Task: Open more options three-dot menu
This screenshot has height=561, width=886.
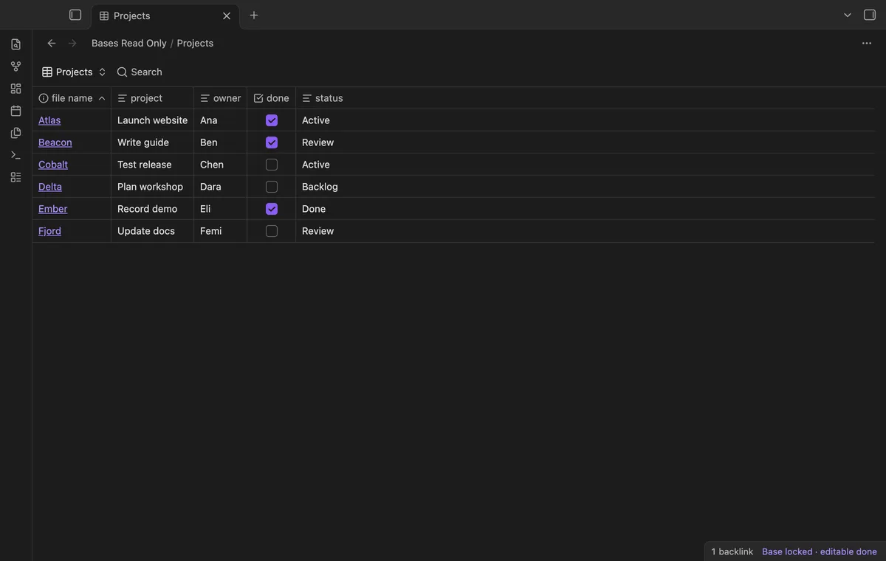Action: click(x=867, y=43)
